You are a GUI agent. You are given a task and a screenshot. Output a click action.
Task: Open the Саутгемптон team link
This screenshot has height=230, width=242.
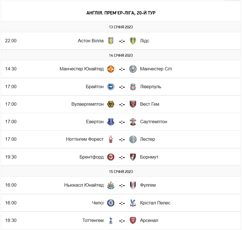point(154,122)
